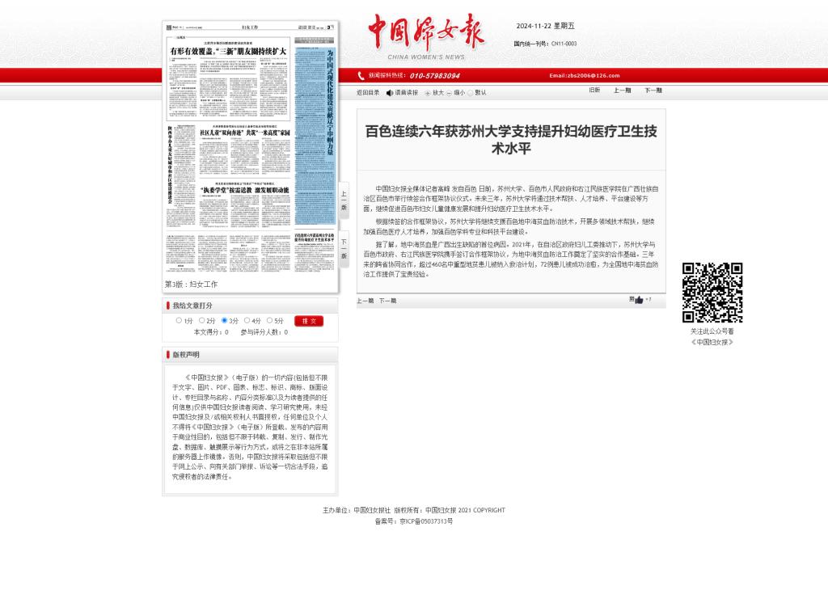
Task: Click the default (默认) text size icon
Action: [x=471, y=93]
